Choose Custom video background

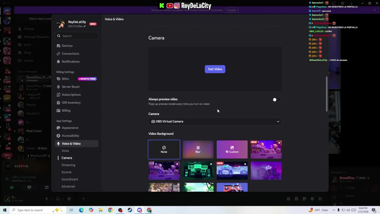tap(232, 150)
